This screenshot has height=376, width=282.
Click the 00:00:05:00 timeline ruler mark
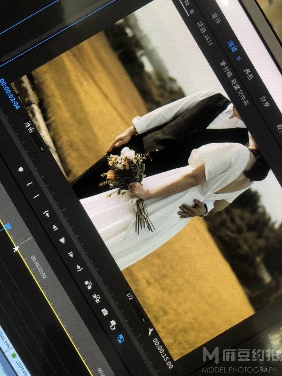[39, 267]
